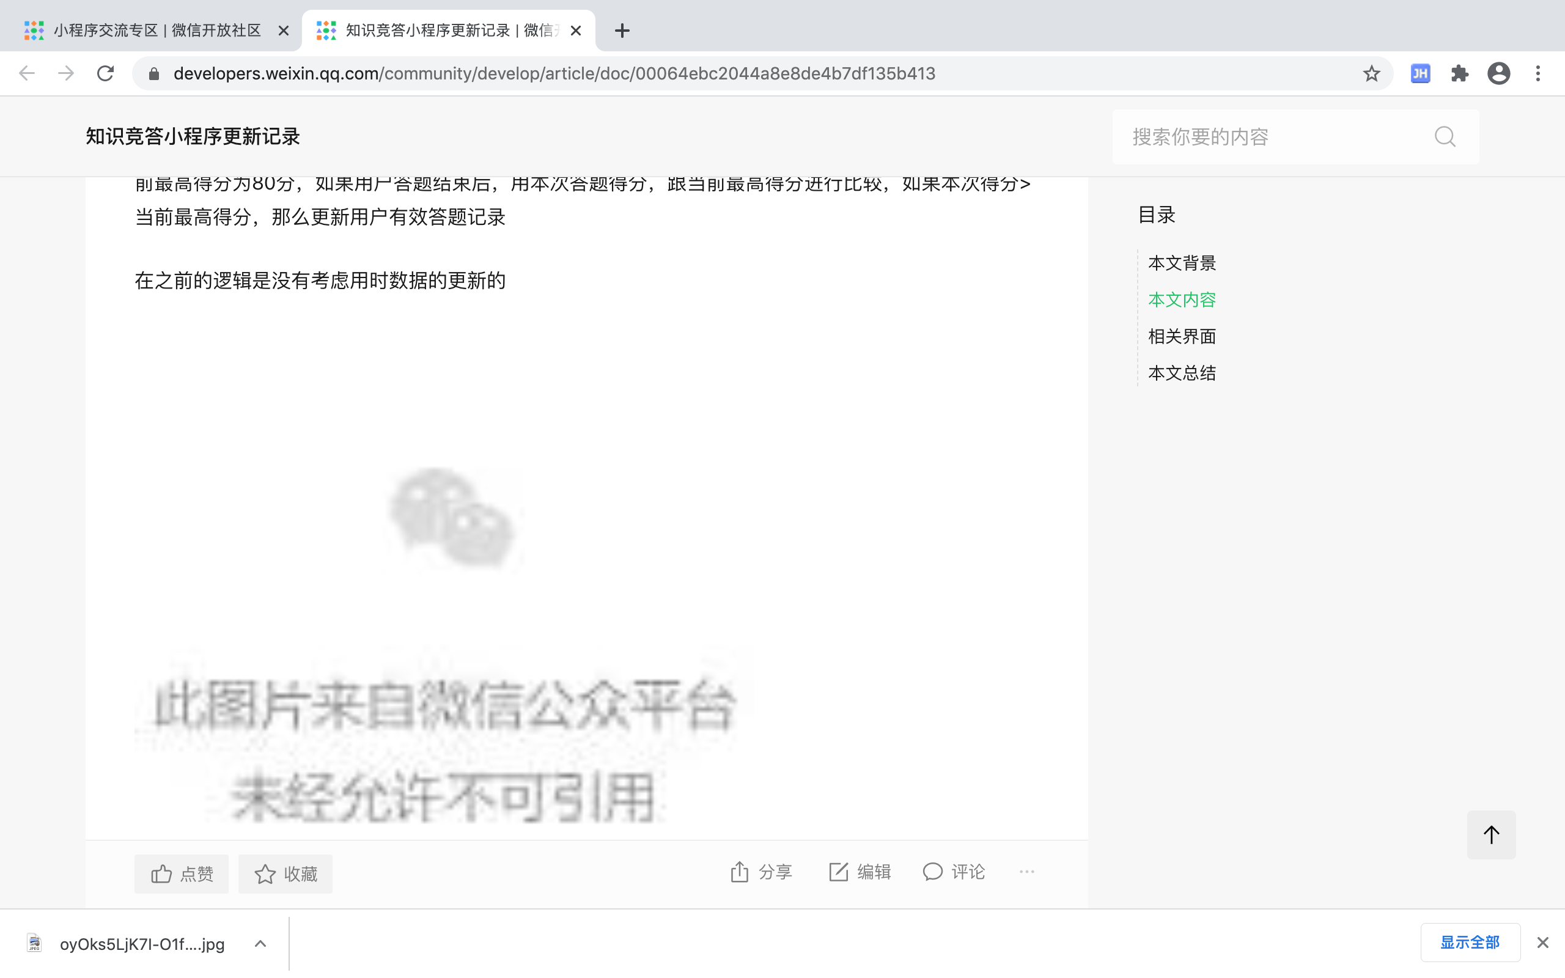Open the Chrome extensions puzzle icon
This screenshot has width=1565, height=978.
click(x=1459, y=74)
